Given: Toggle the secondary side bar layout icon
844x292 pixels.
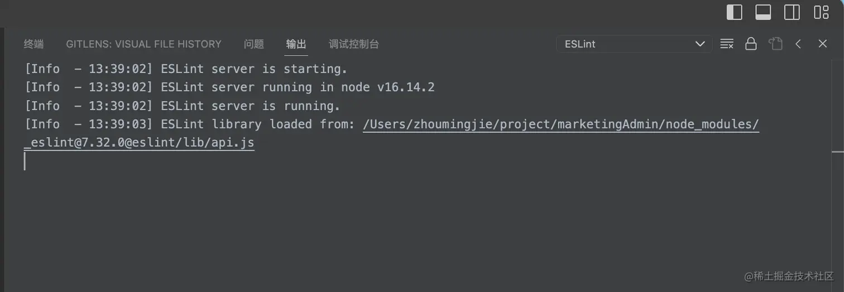Looking at the screenshot, I should [792, 12].
